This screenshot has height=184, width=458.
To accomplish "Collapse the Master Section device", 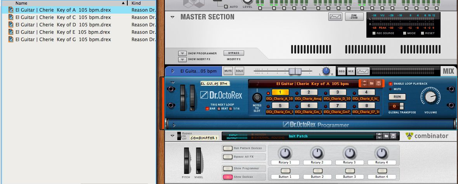I will pyautogui.click(x=173, y=17).
